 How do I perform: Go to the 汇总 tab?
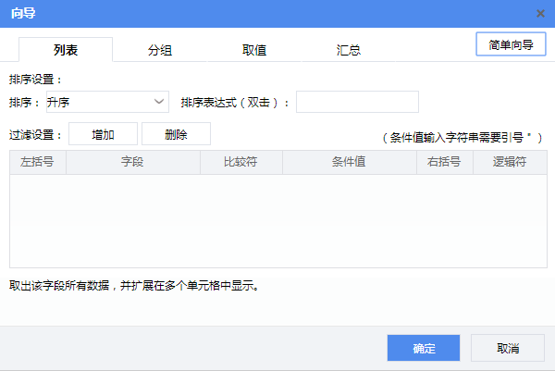point(349,50)
